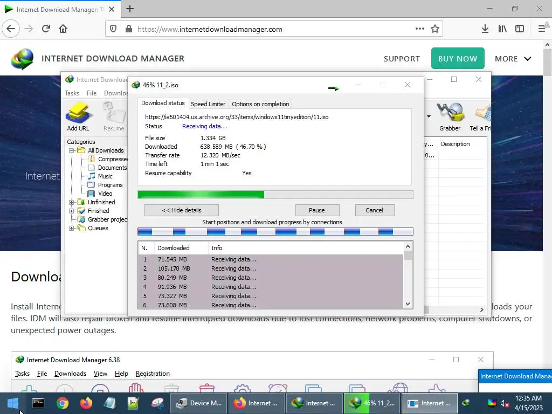552x414 pixels.
Task: Expand the Unfinished category node
Action: 72,203
